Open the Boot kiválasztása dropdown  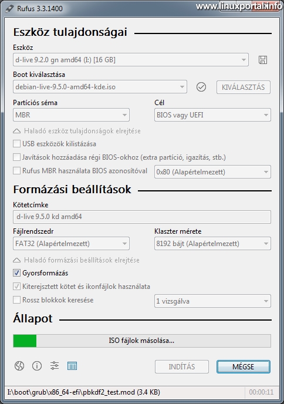(100, 87)
